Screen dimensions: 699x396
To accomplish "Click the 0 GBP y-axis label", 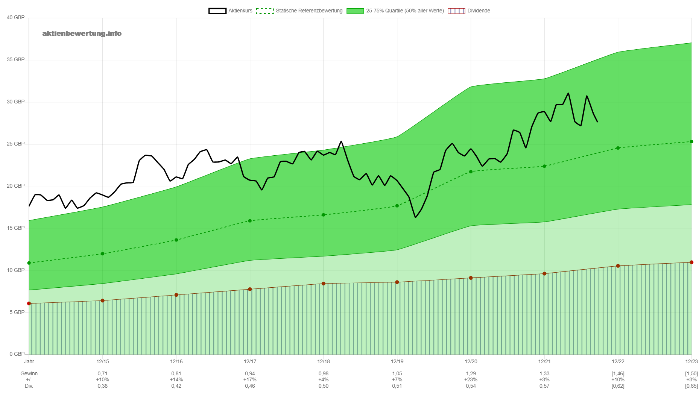I will click(x=17, y=354).
